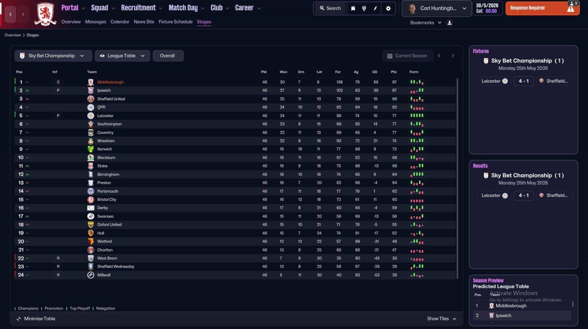588x329 pixels.
Task: Click the Middlesbrough club crest in header
Action: tap(45, 14)
